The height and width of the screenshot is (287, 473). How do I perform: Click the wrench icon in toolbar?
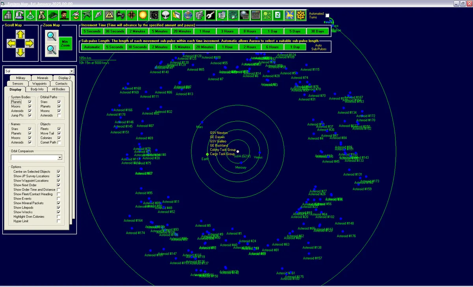pos(211,15)
